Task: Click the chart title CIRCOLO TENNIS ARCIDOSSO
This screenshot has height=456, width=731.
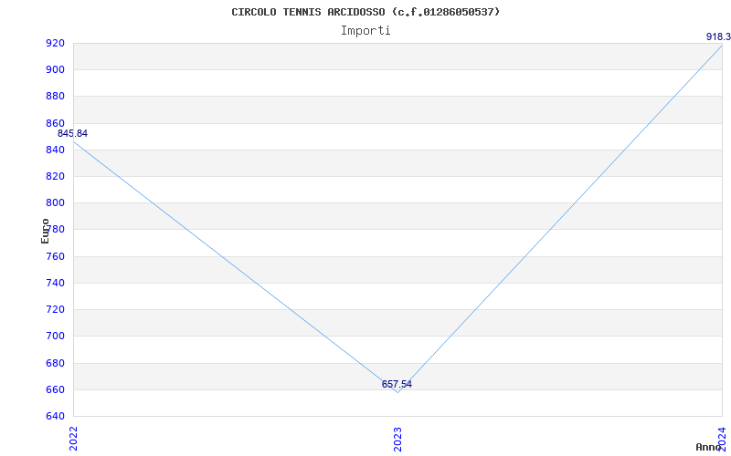Action: pos(365,12)
